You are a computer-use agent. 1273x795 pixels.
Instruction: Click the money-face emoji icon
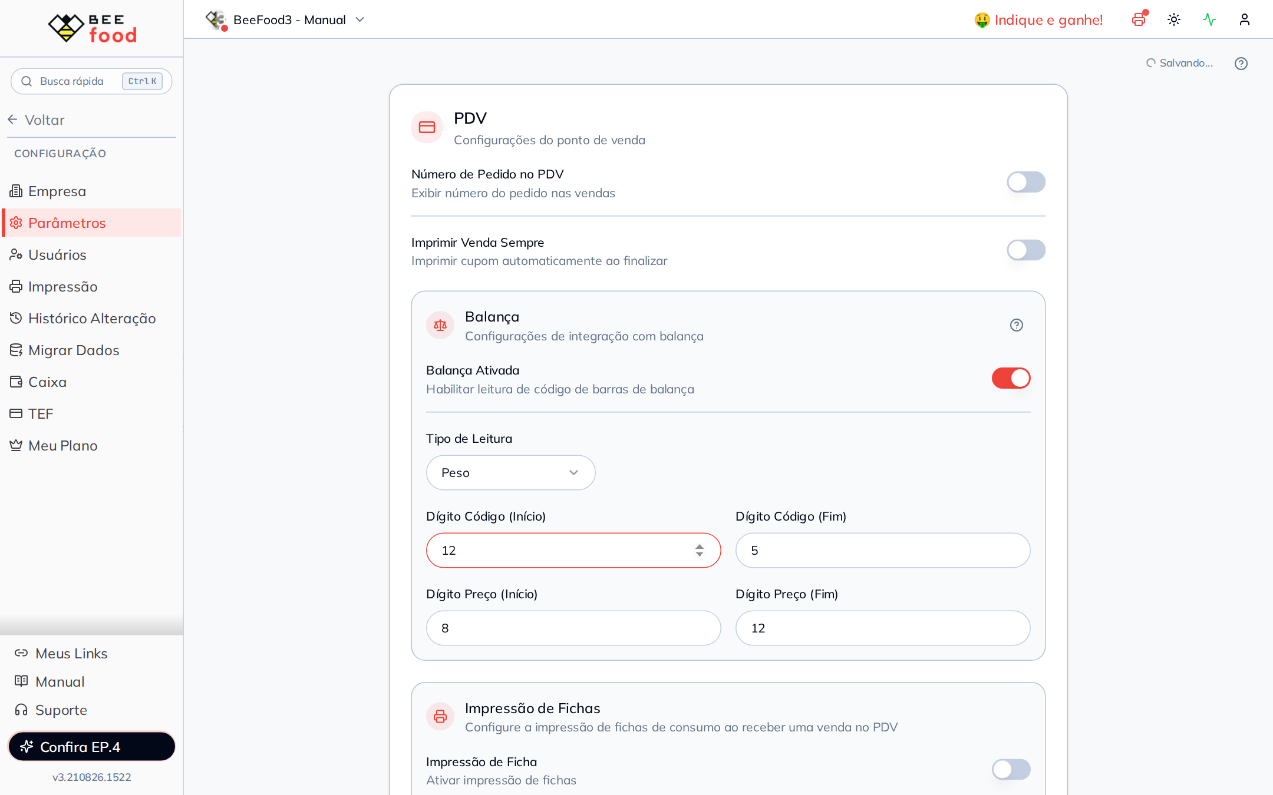982,20
